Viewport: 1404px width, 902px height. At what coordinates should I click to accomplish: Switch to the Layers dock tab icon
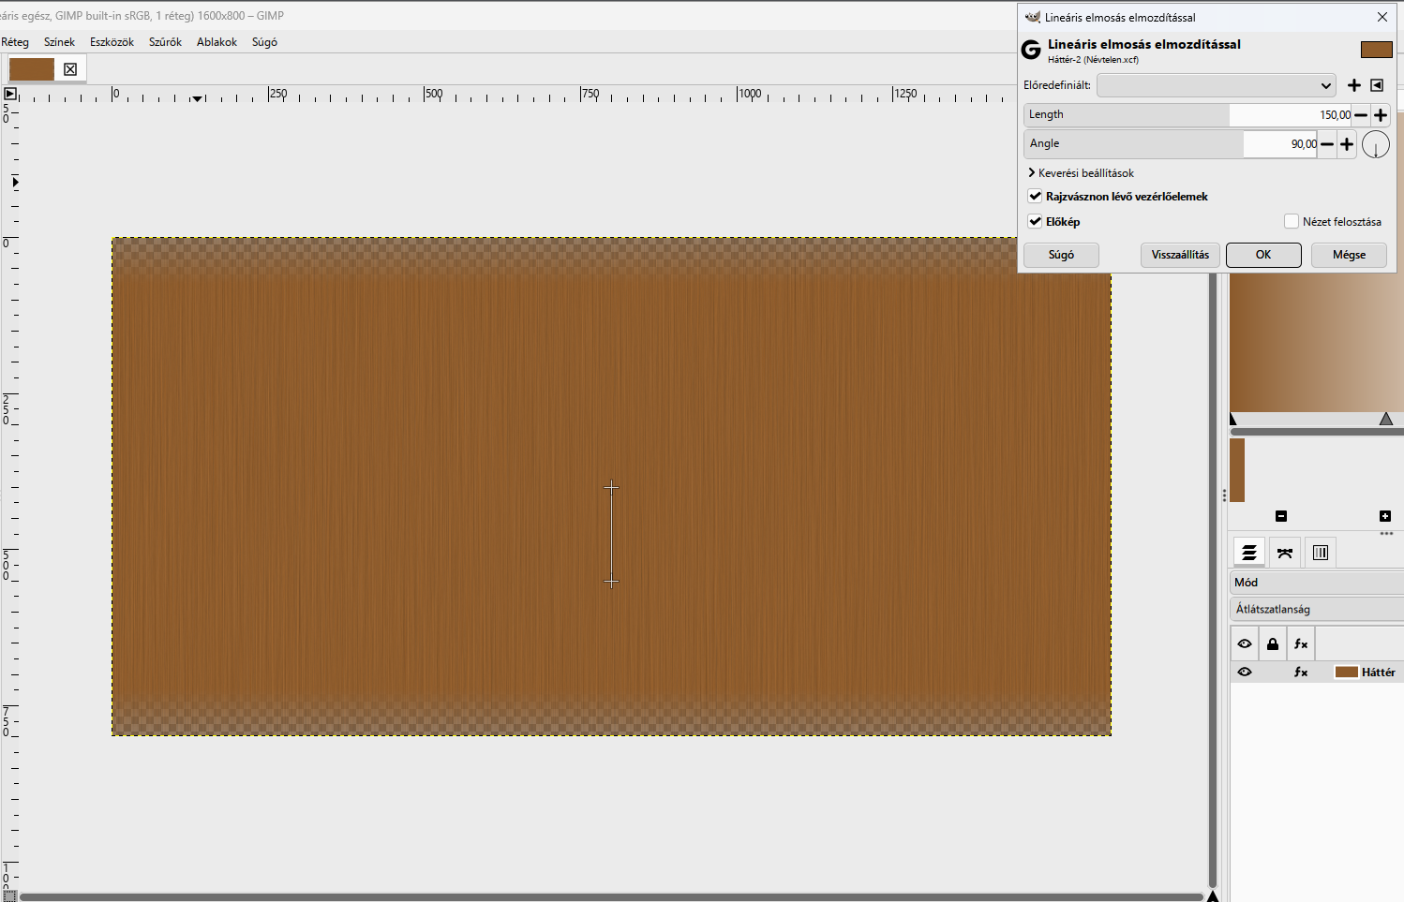(1249, 553)
